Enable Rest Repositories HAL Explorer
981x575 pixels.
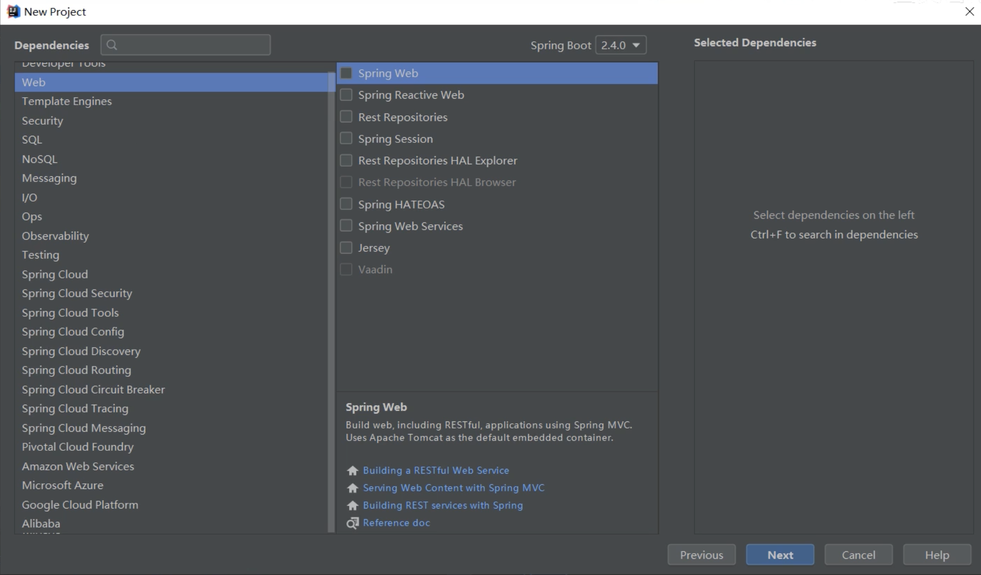point(346,160)
